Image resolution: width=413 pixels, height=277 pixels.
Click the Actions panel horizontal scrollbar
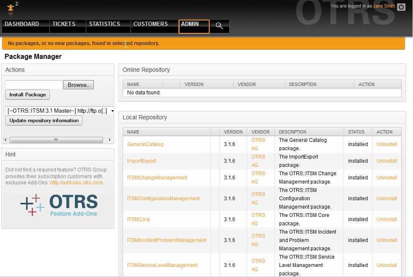pyautogui.click(x=56, y=140)
